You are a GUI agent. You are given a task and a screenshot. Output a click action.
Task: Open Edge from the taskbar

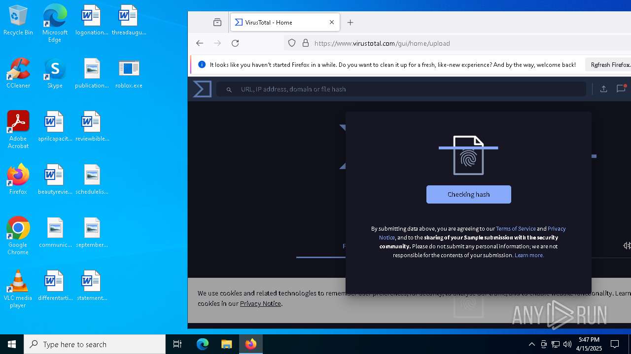tap(203, 344)
